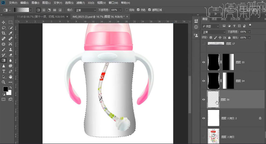The height and width of the screenshot is (144, 266).
Task: Select the Clone Stamp tool
Action: point(10,50)
